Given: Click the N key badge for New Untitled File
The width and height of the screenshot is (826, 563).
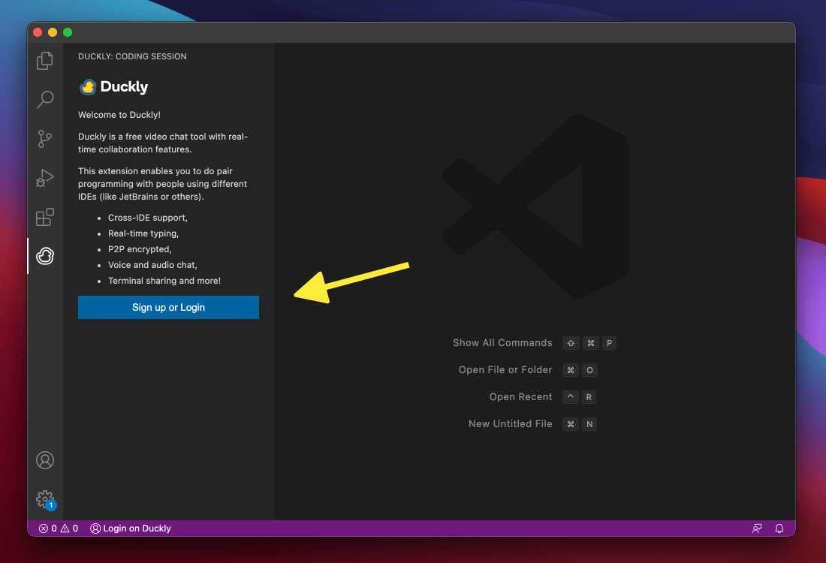Looking at the screenshot, I should (x=589, y=424).
